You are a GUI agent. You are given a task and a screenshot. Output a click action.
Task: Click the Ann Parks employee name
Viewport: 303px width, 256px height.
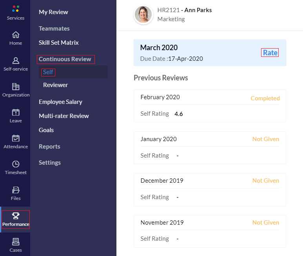point(198,10)
